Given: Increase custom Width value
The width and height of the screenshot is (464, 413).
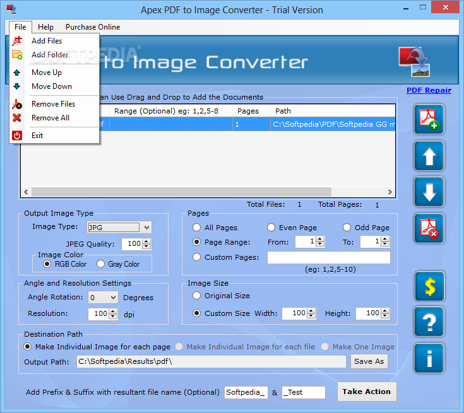Looking at the screenshot, I should [x=311, y=311].
